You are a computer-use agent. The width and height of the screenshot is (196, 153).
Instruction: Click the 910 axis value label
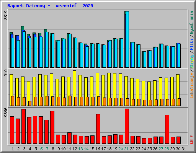pyautogui.click(x=6, y=73)
